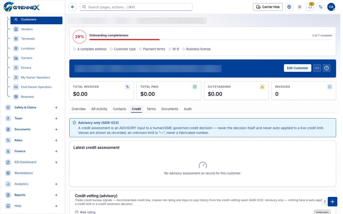Switch to the Terms tab
343x214 pixels.
(151, 109)
